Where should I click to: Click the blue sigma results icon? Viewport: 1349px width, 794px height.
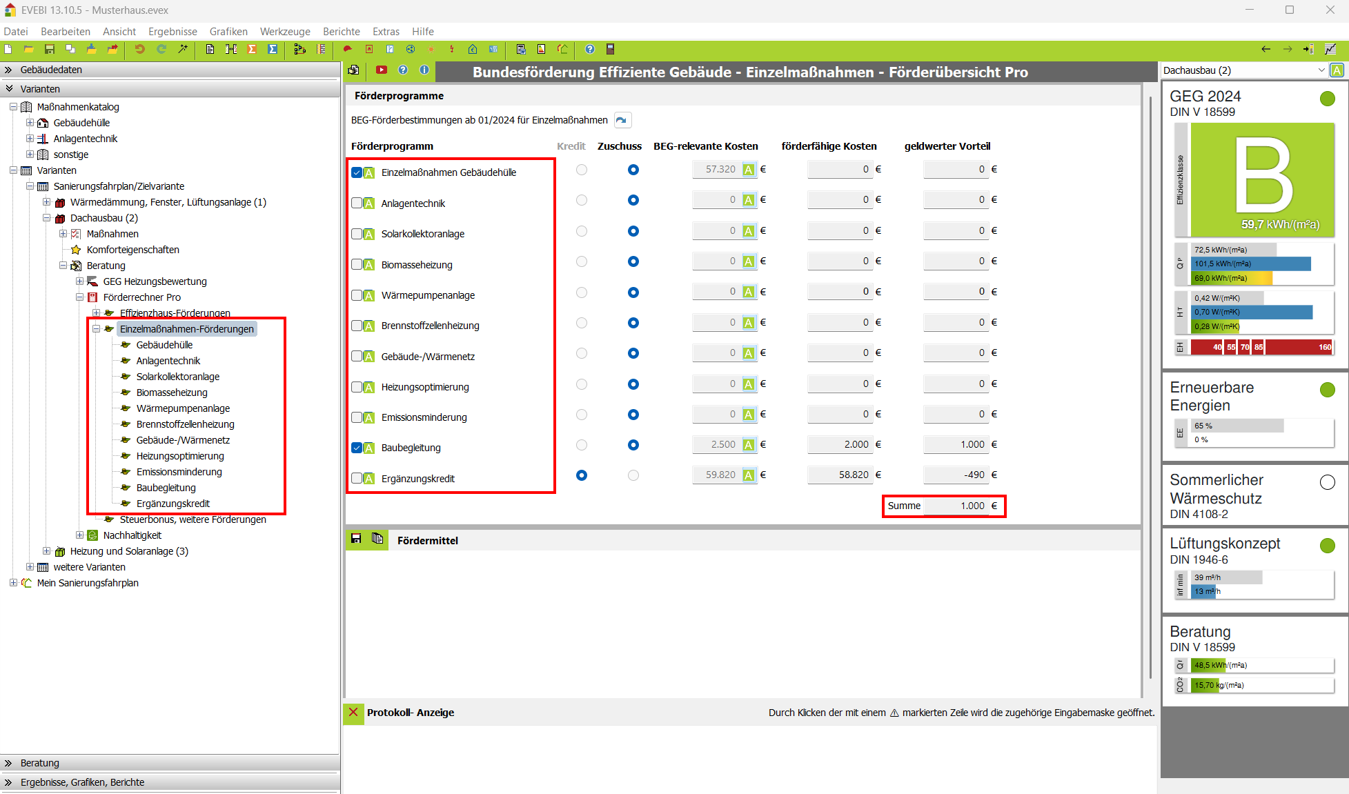pyautogui.click(x=273, y=49)
